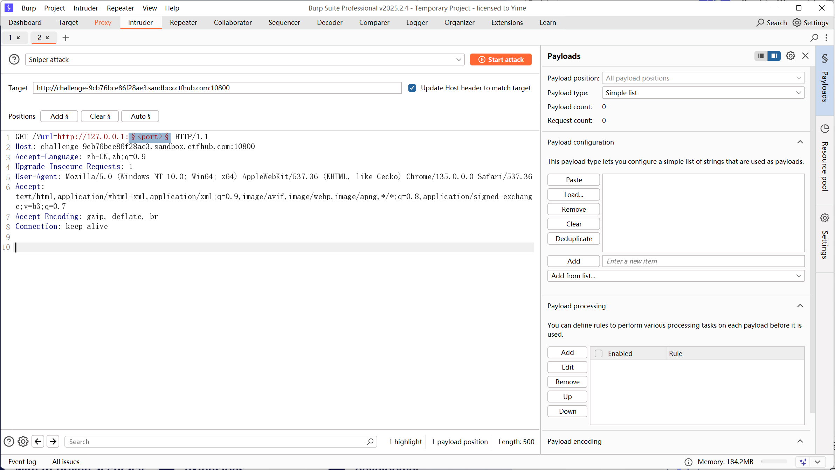835x470 pixels.
Task: Open the side Settings gear tab
Action: coord(824,236)
